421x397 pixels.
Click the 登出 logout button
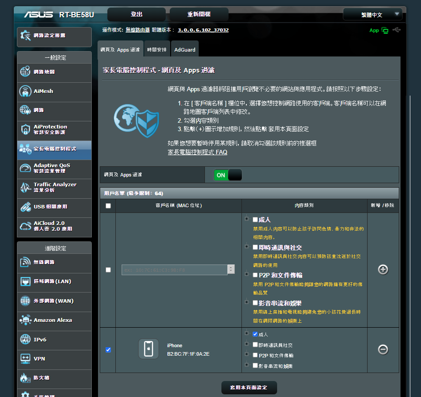click(x=136, y=14)
